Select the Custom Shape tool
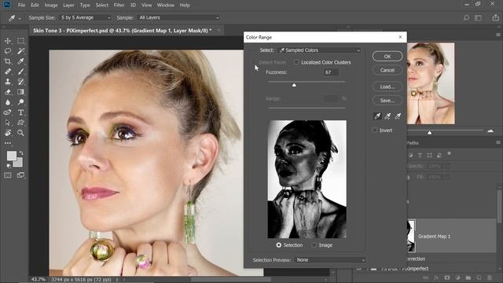The image size is (503, 283). (x=21, y=123)
